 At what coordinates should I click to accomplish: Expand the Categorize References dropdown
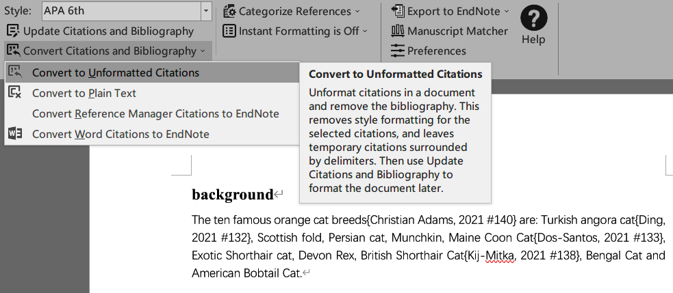(357, 12)
